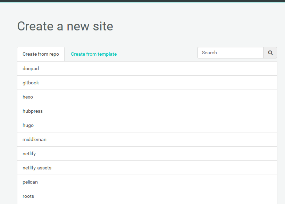
Task: Focus the Search input field
Action: [x=230, y=53]
